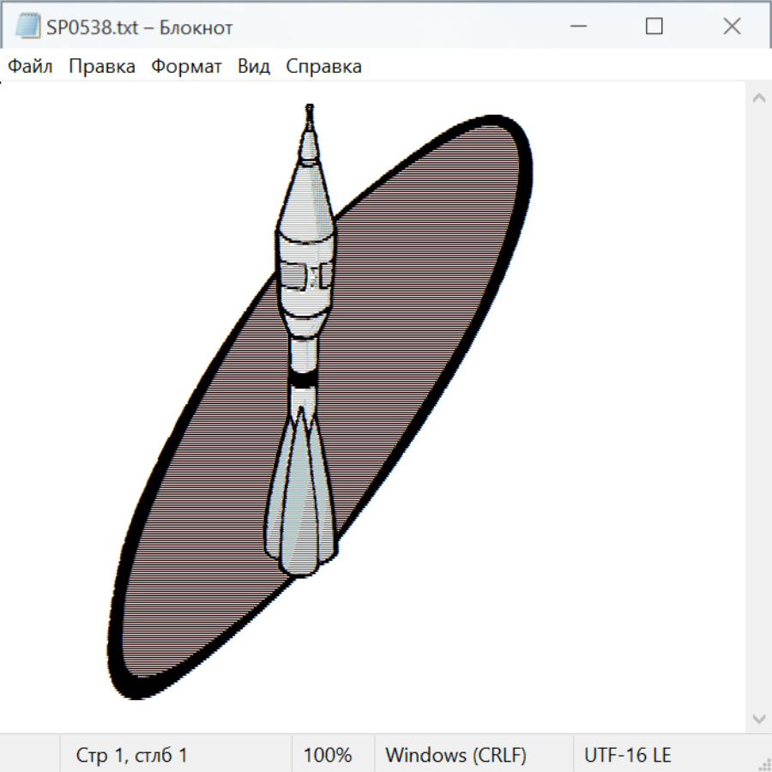Open the Справка help menu
Image resolution: width=772 pixels, height=772 pixels.
(323, 67)
